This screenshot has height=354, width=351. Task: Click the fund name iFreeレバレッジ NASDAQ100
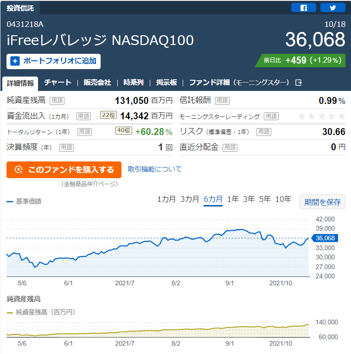(x=100, y=40)
